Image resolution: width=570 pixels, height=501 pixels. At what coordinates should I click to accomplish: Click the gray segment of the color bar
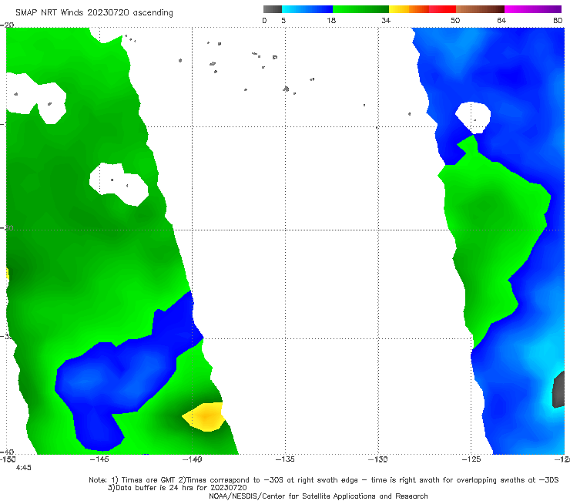[x=272, y=9]
